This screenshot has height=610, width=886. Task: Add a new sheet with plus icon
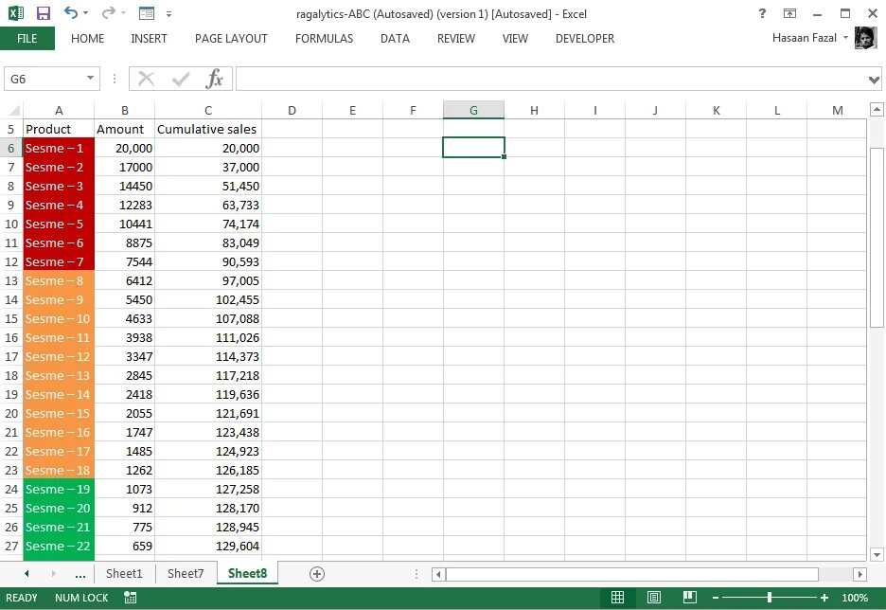click(x=317, y=574)
